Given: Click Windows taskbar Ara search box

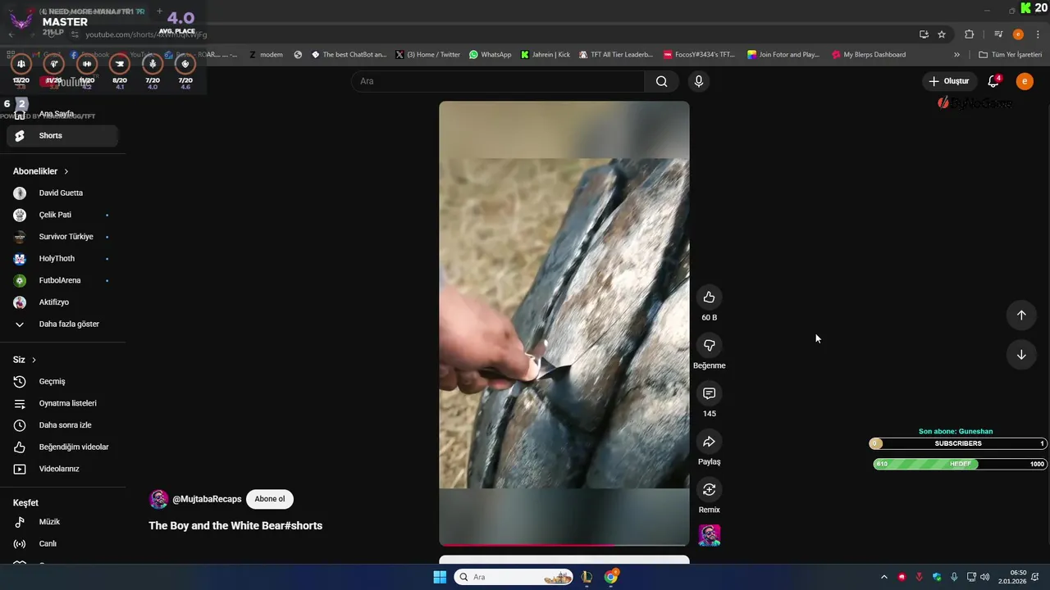Looking at the screenshot, I should coord(514,577).
